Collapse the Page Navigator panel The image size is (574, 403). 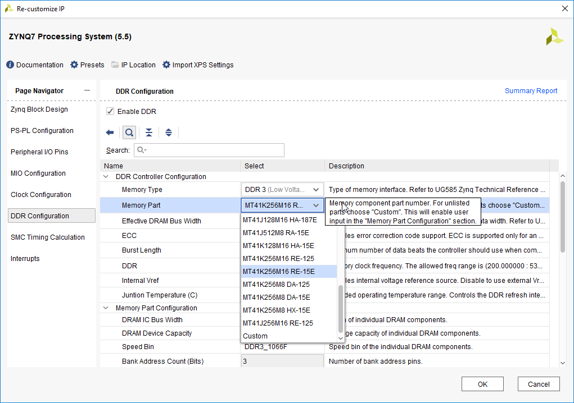[87, 91]
